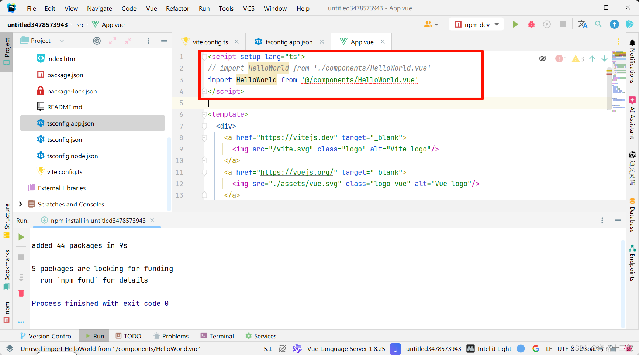Start debugging with the bug icon
The height and width of the screenshot is (355, 639).
(x=531, y=24)
